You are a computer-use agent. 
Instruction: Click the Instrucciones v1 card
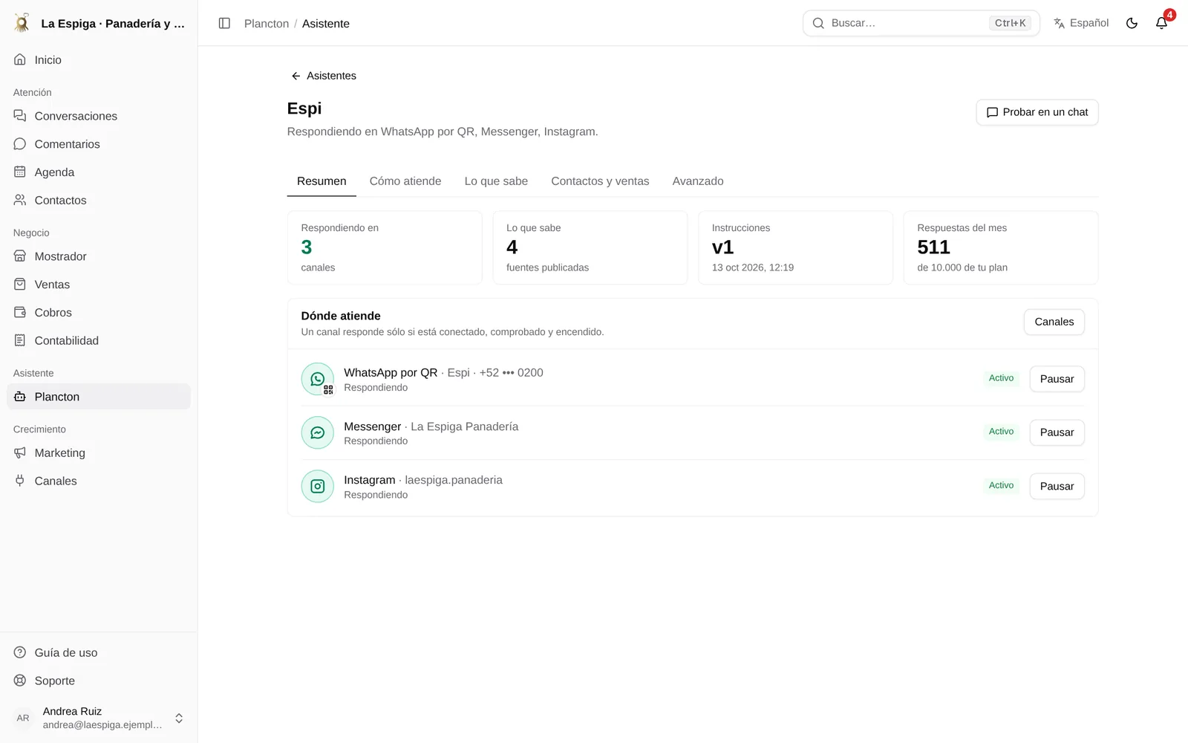click(x=795, y=247)
